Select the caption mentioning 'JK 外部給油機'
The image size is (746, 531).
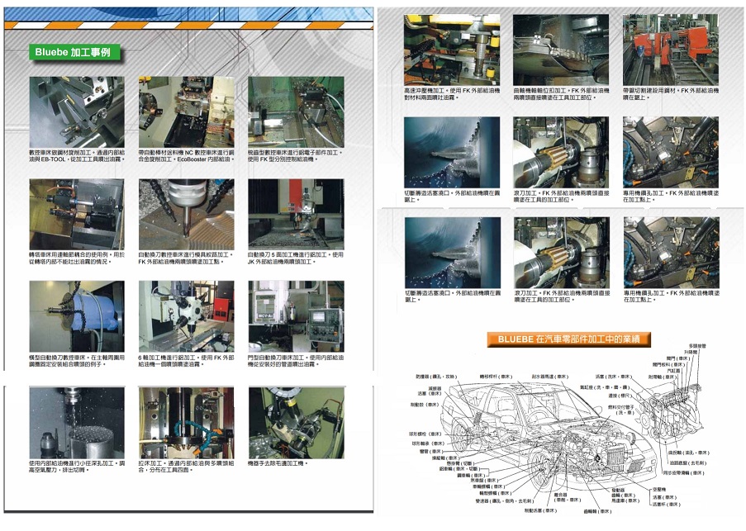296,258
